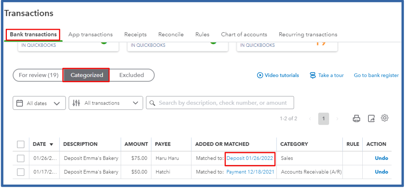Check the box for the $75.00 deposit row

coord(21,158)
